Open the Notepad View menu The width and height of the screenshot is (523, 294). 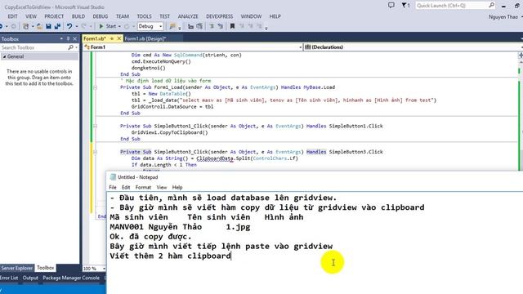(162, 187)
